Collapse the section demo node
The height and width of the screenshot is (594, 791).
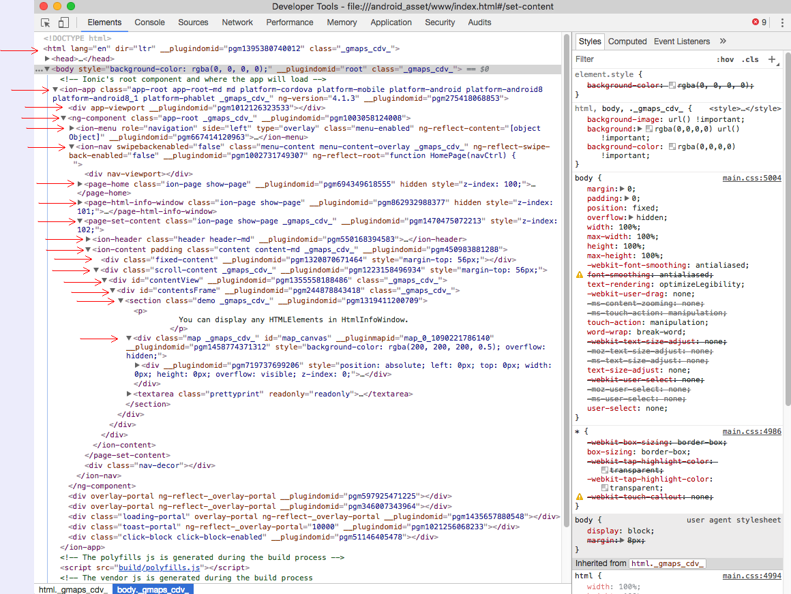point(121,301)
